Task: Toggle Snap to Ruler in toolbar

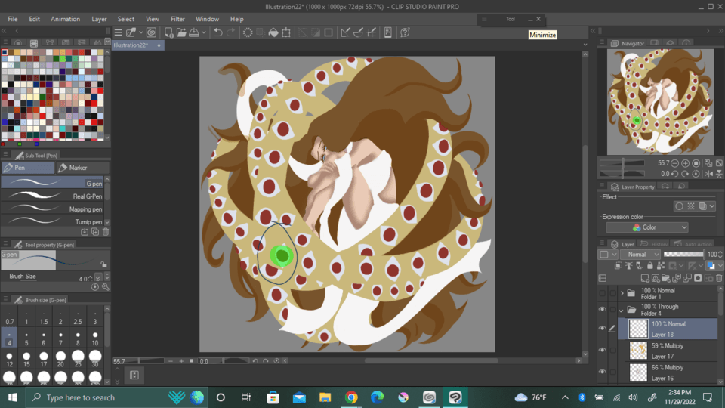Action: coord(345,32)
